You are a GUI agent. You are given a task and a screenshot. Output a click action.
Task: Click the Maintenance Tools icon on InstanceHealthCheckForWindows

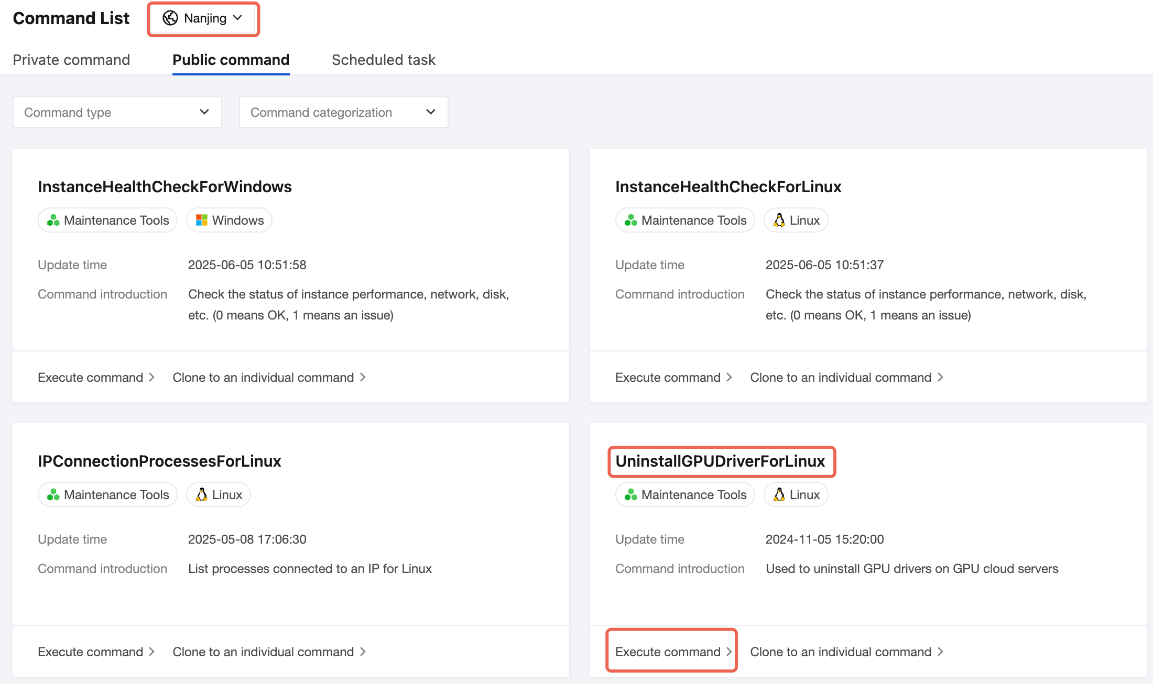[53, 220]
